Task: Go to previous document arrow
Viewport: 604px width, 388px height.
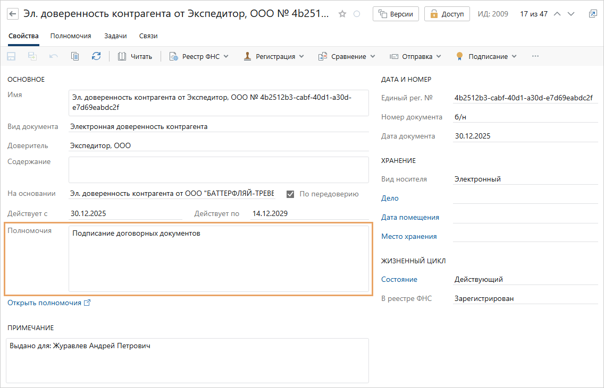Action: (x=557, y=14)
